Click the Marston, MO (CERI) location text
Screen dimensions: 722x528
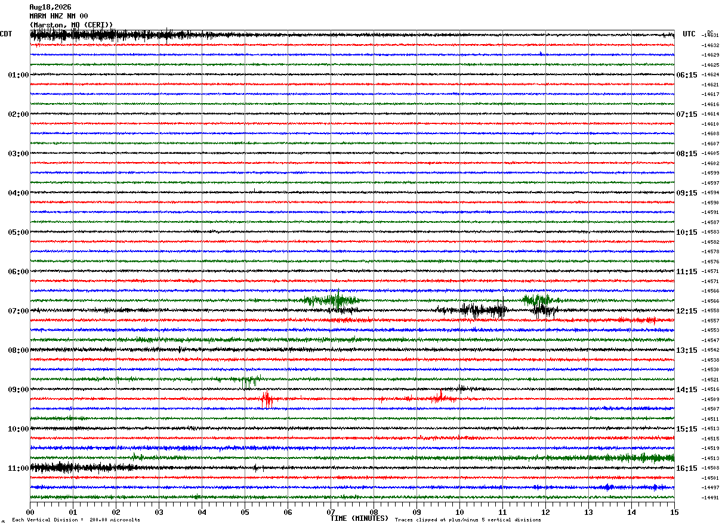tap(71, 24)
